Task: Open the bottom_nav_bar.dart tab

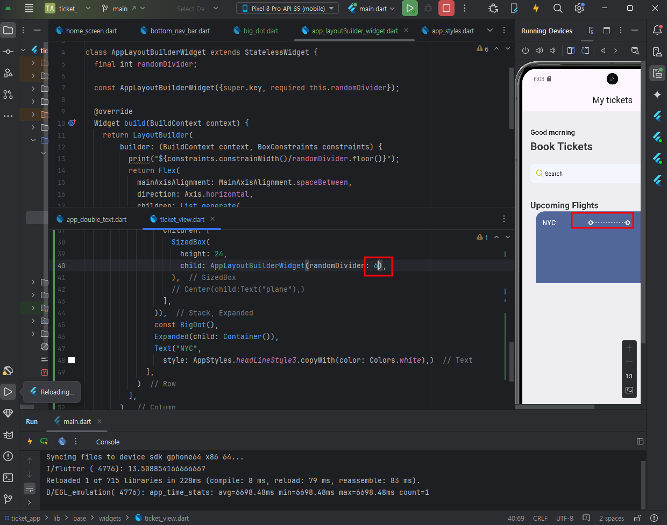Action: [x=174, y=31]
